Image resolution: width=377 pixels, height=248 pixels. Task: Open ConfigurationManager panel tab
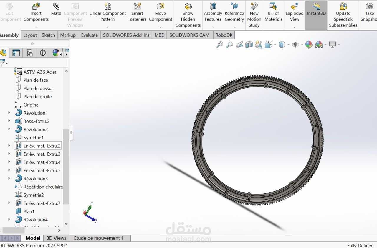click(29, 53)
